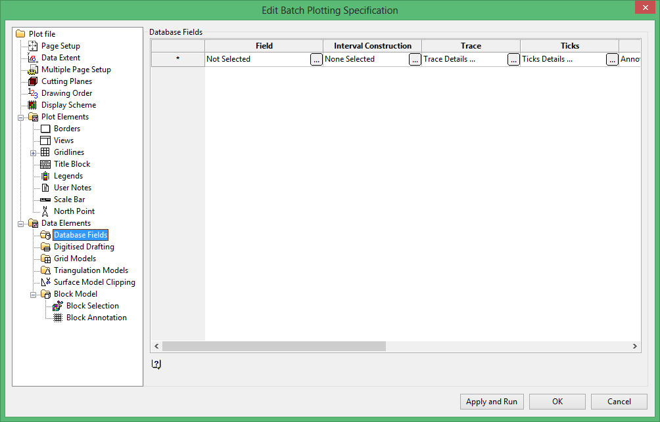Screen dimensions: 660x422
Task: Click the Block Annotation grid icon
Action: 58,318
